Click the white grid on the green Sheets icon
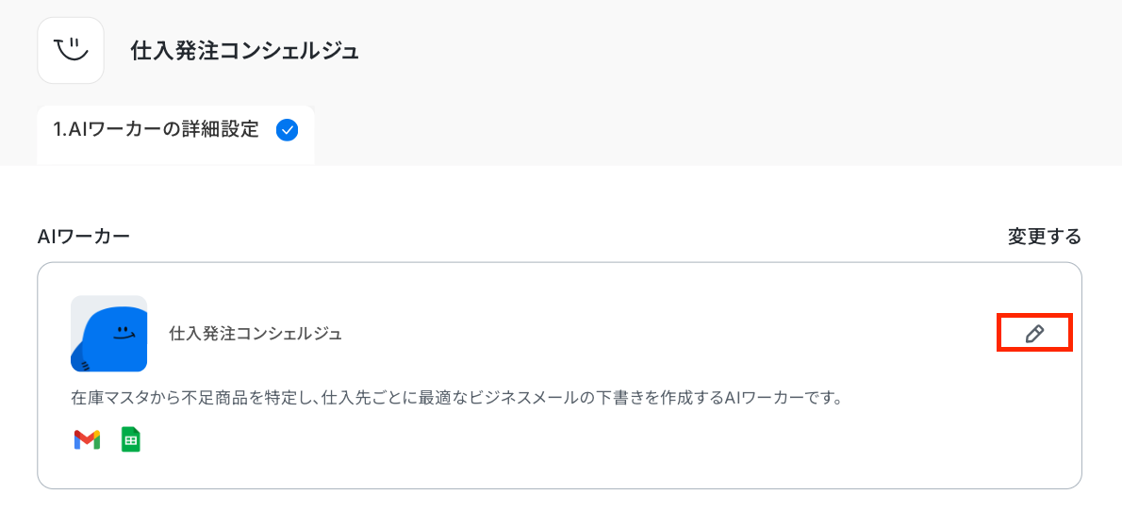The height and width of the screenshot is (511, 1122). coord(131,441)
